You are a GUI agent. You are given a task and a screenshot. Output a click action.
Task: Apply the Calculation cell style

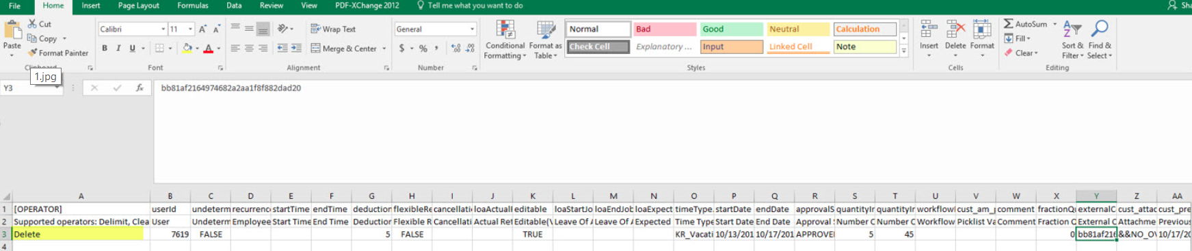864,29
